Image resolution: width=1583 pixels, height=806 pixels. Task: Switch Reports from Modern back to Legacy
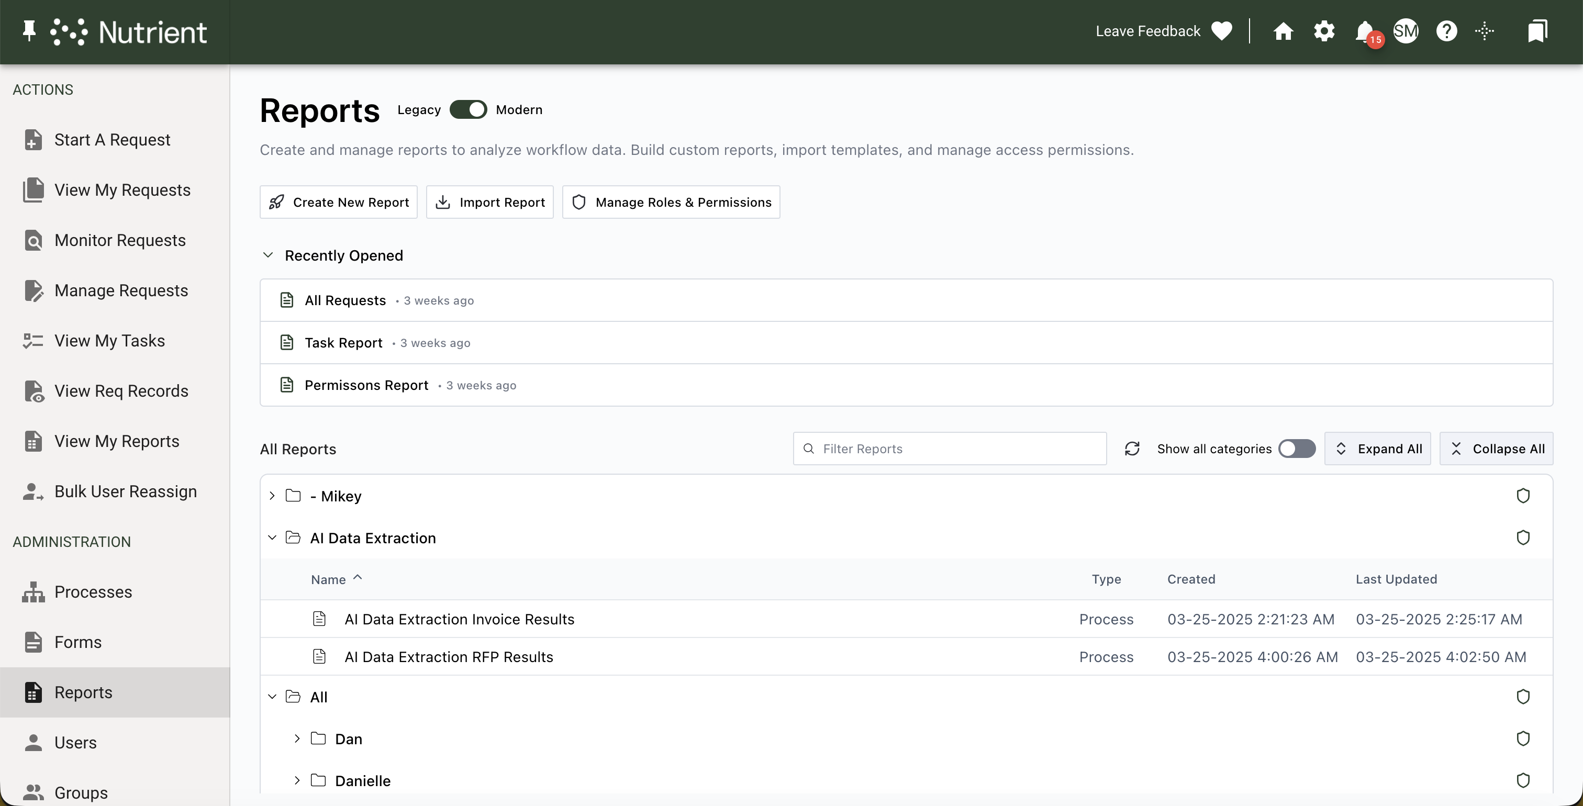469,109
